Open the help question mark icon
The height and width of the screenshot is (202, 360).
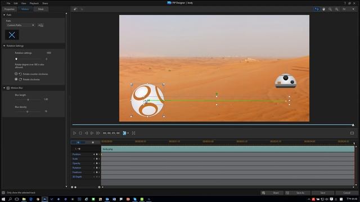pyautogui.click(x=345, y=3)
